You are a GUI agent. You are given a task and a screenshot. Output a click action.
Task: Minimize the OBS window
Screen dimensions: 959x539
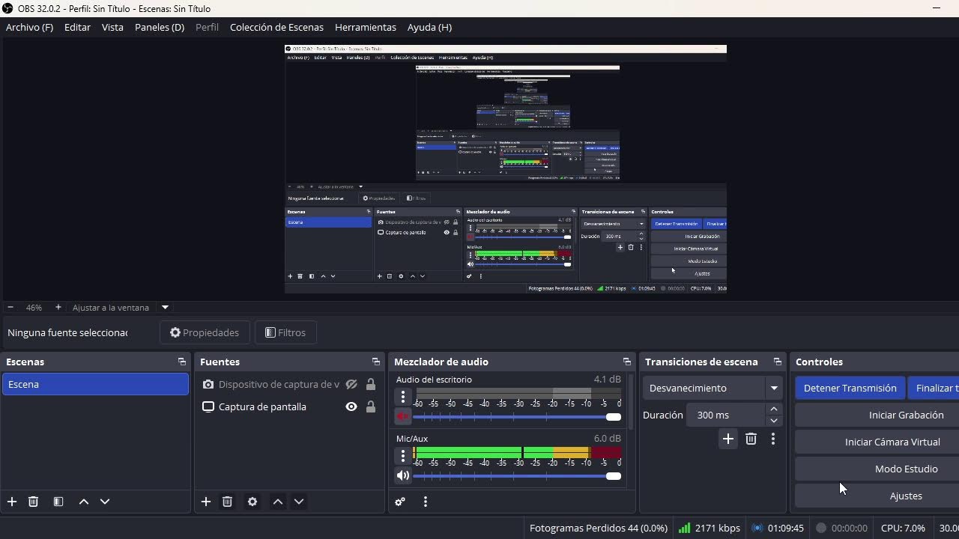point(936,8)
